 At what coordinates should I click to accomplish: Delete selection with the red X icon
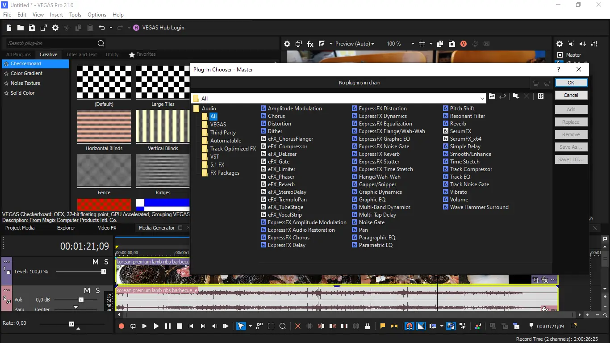point(298,326)
